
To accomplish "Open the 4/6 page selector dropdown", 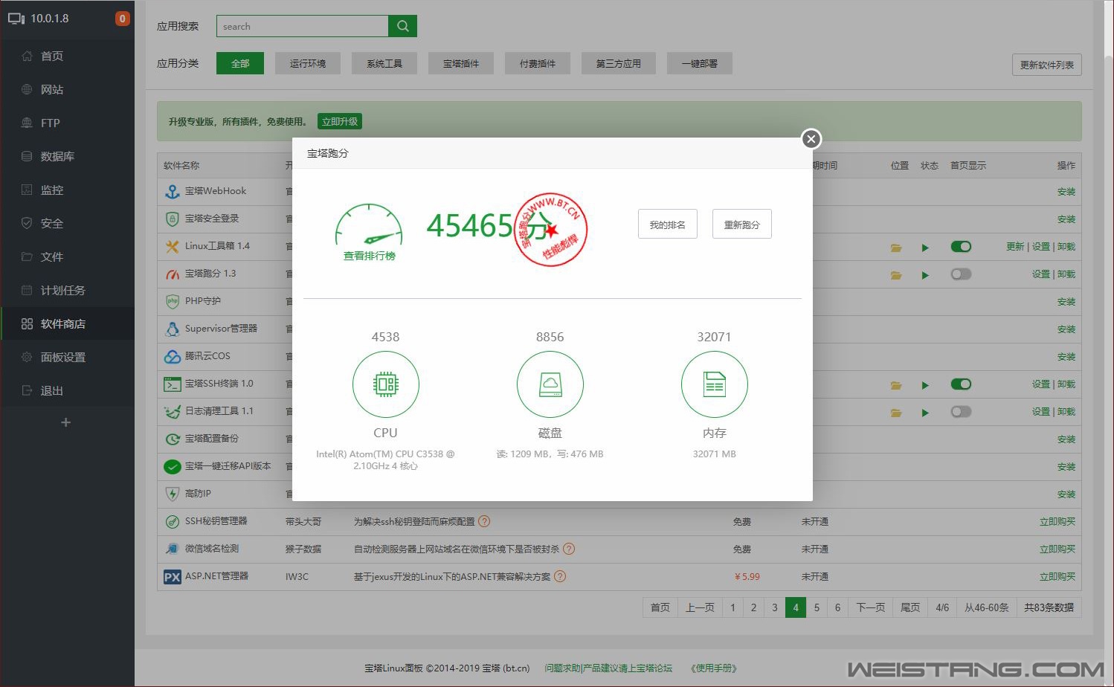I will [x=941, y=607].
